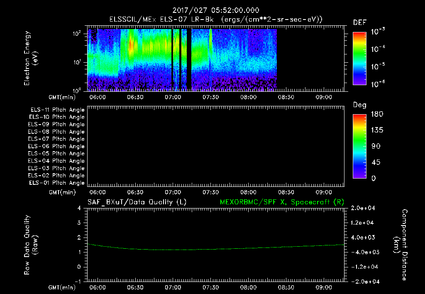425x294 pixels.
Task: Select the ELS-04 Pitch Angle row label
Action: click(56, 161)
